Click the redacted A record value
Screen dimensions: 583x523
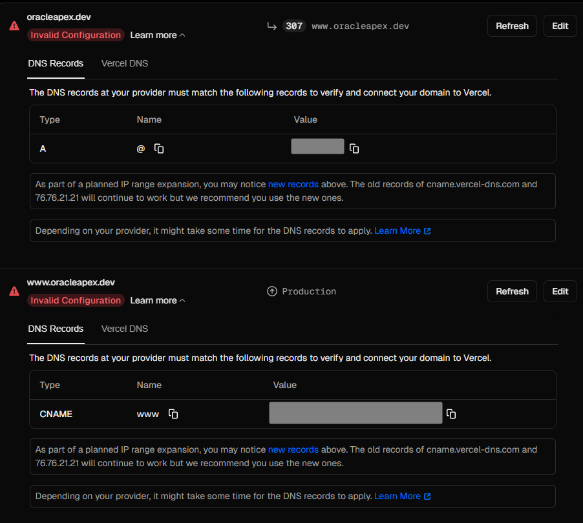[x=317, y=146]
